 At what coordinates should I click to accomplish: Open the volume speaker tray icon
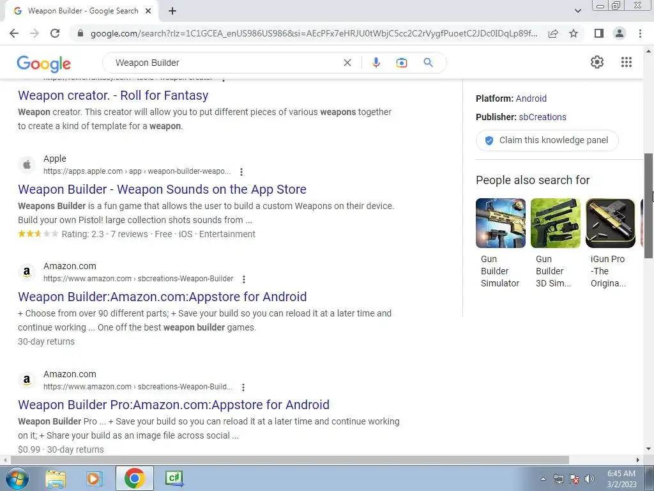[589, 479]
